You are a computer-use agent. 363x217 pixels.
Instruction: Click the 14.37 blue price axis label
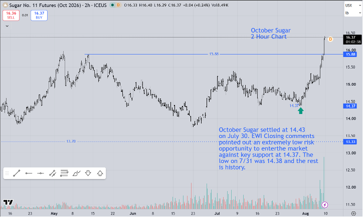tap(350, 106)
